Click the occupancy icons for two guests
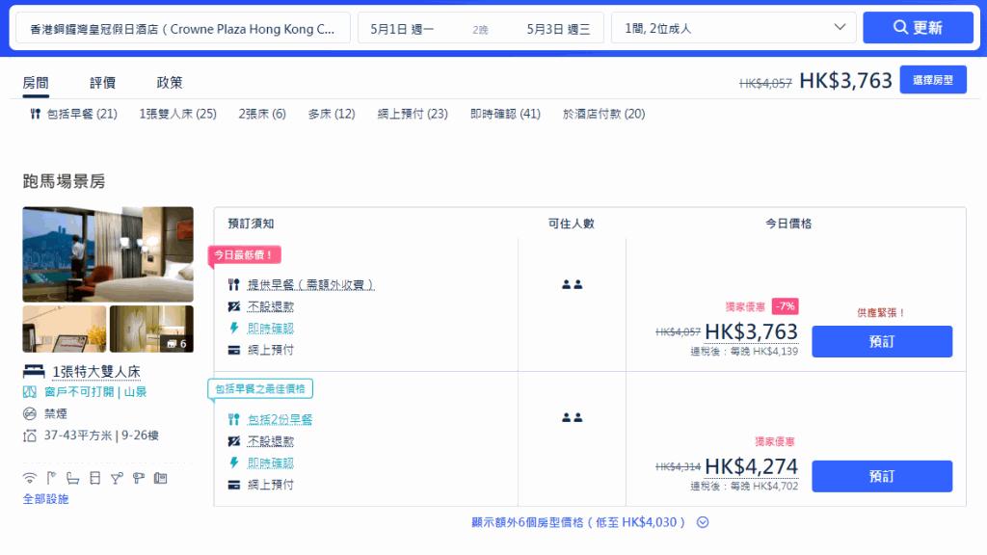 coord(573,282)
